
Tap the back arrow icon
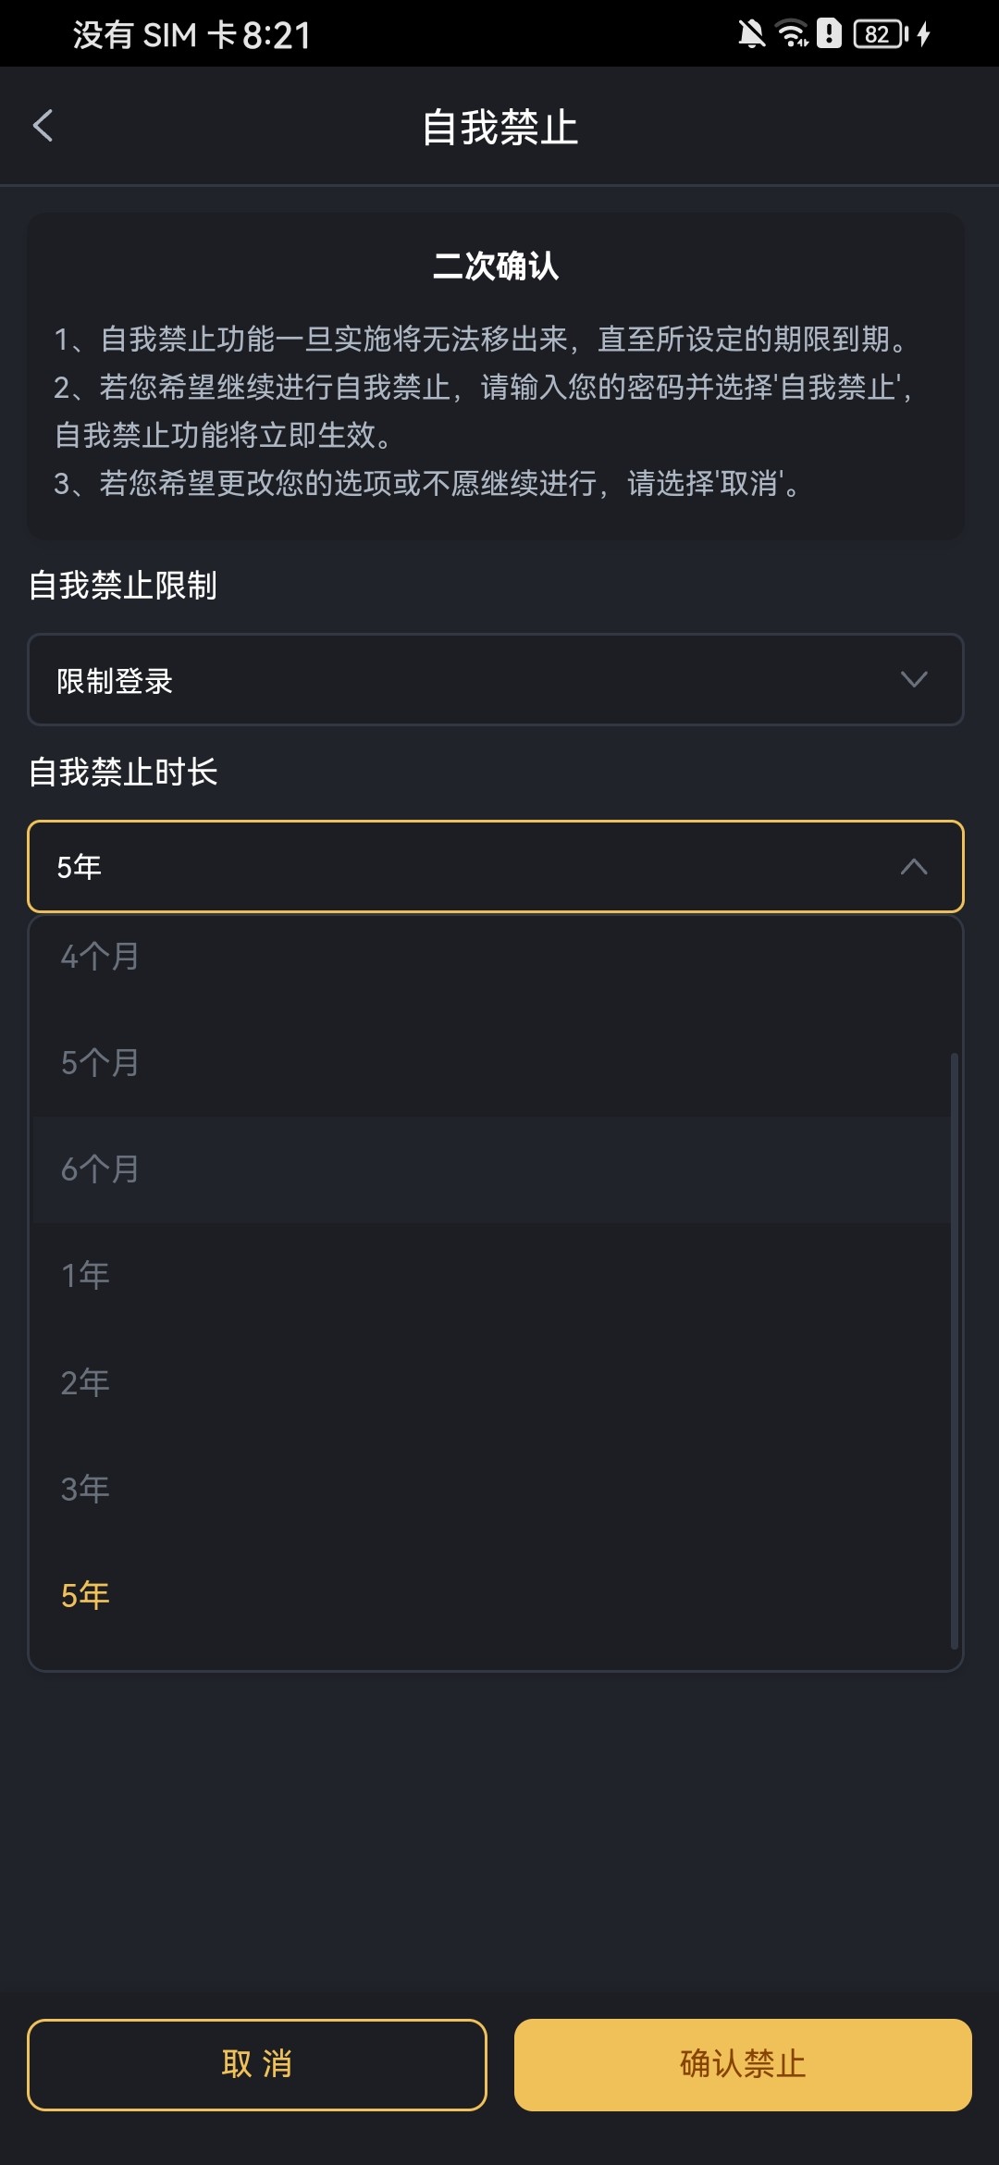pos(43,126)
